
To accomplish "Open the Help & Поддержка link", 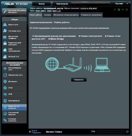I will tap(36, 132).
